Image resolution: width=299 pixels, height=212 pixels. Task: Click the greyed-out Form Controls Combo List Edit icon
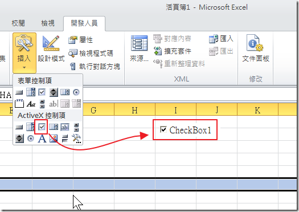pos(65,104)
